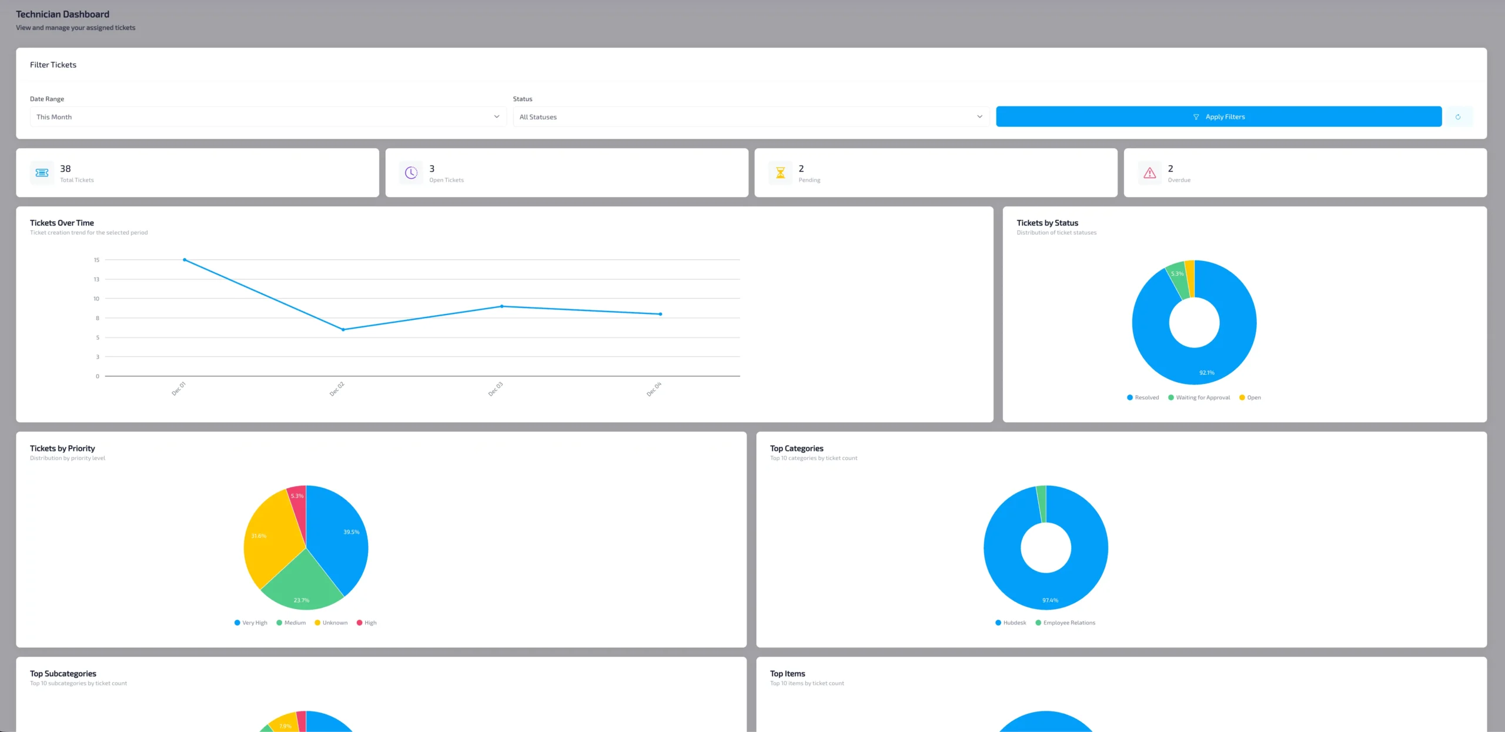
Task: Click the Date Range chevron arrow
Action: (497, 117)
